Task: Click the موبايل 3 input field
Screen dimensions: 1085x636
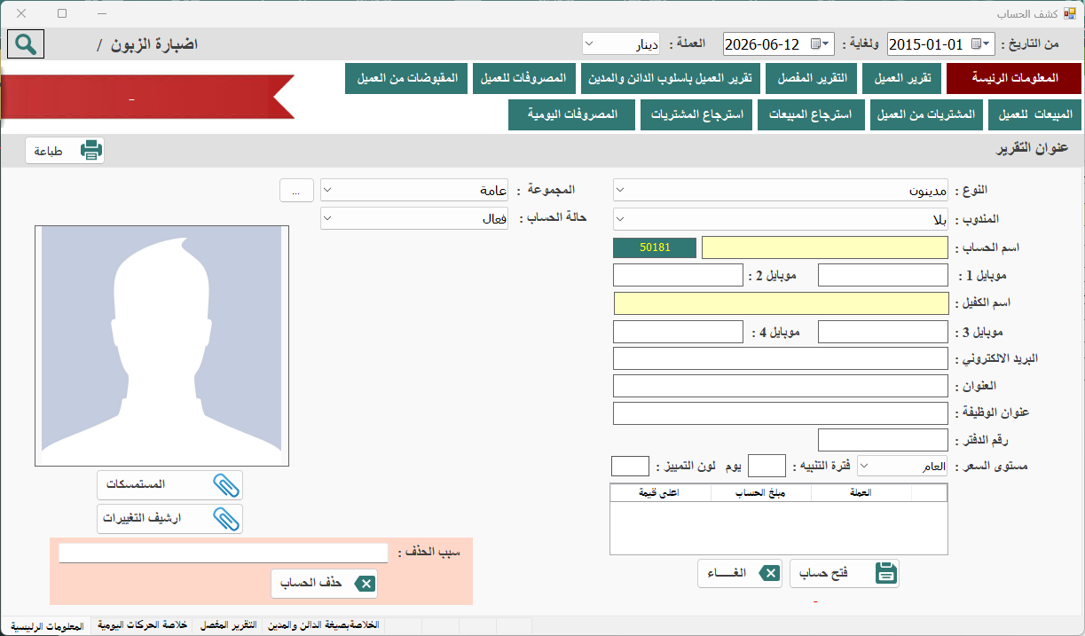Action: [x=884, y=332]
